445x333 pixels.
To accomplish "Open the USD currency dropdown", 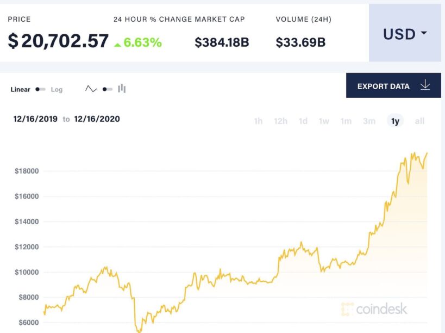I will 405,34.
